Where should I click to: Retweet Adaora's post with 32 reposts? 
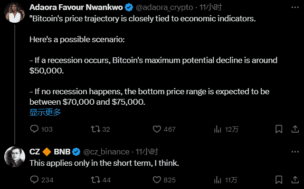pos(95,129)
